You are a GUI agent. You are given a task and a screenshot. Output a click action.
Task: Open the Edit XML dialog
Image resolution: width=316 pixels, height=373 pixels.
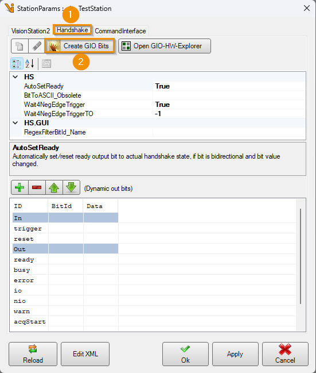pos(85,354)
